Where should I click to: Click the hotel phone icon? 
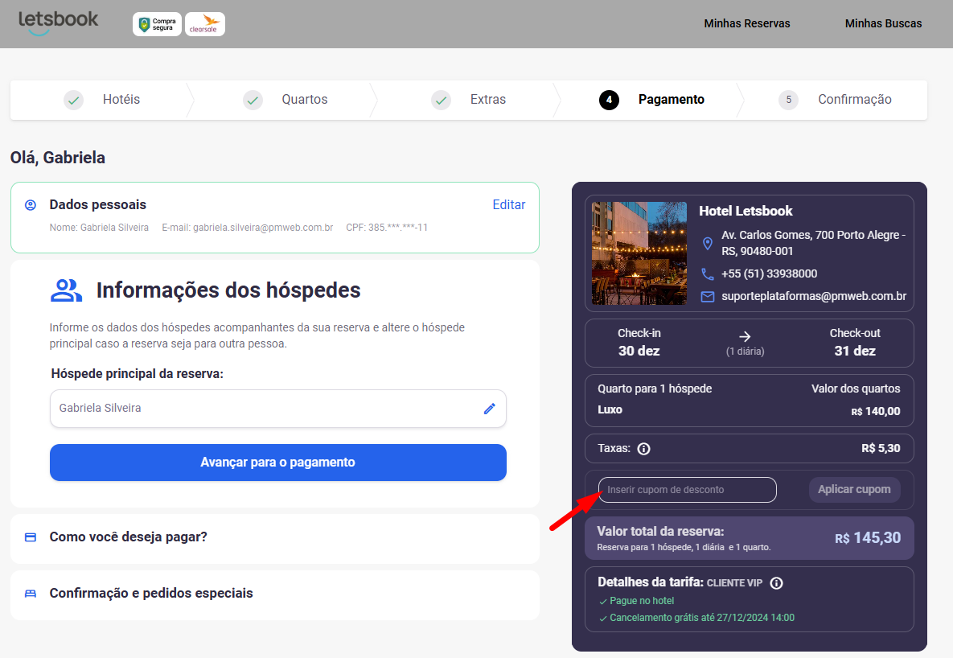pyautogui.click(x=708, y=274)
